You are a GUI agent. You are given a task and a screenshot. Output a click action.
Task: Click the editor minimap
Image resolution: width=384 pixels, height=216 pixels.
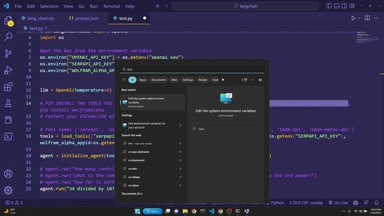coord(368,37)
